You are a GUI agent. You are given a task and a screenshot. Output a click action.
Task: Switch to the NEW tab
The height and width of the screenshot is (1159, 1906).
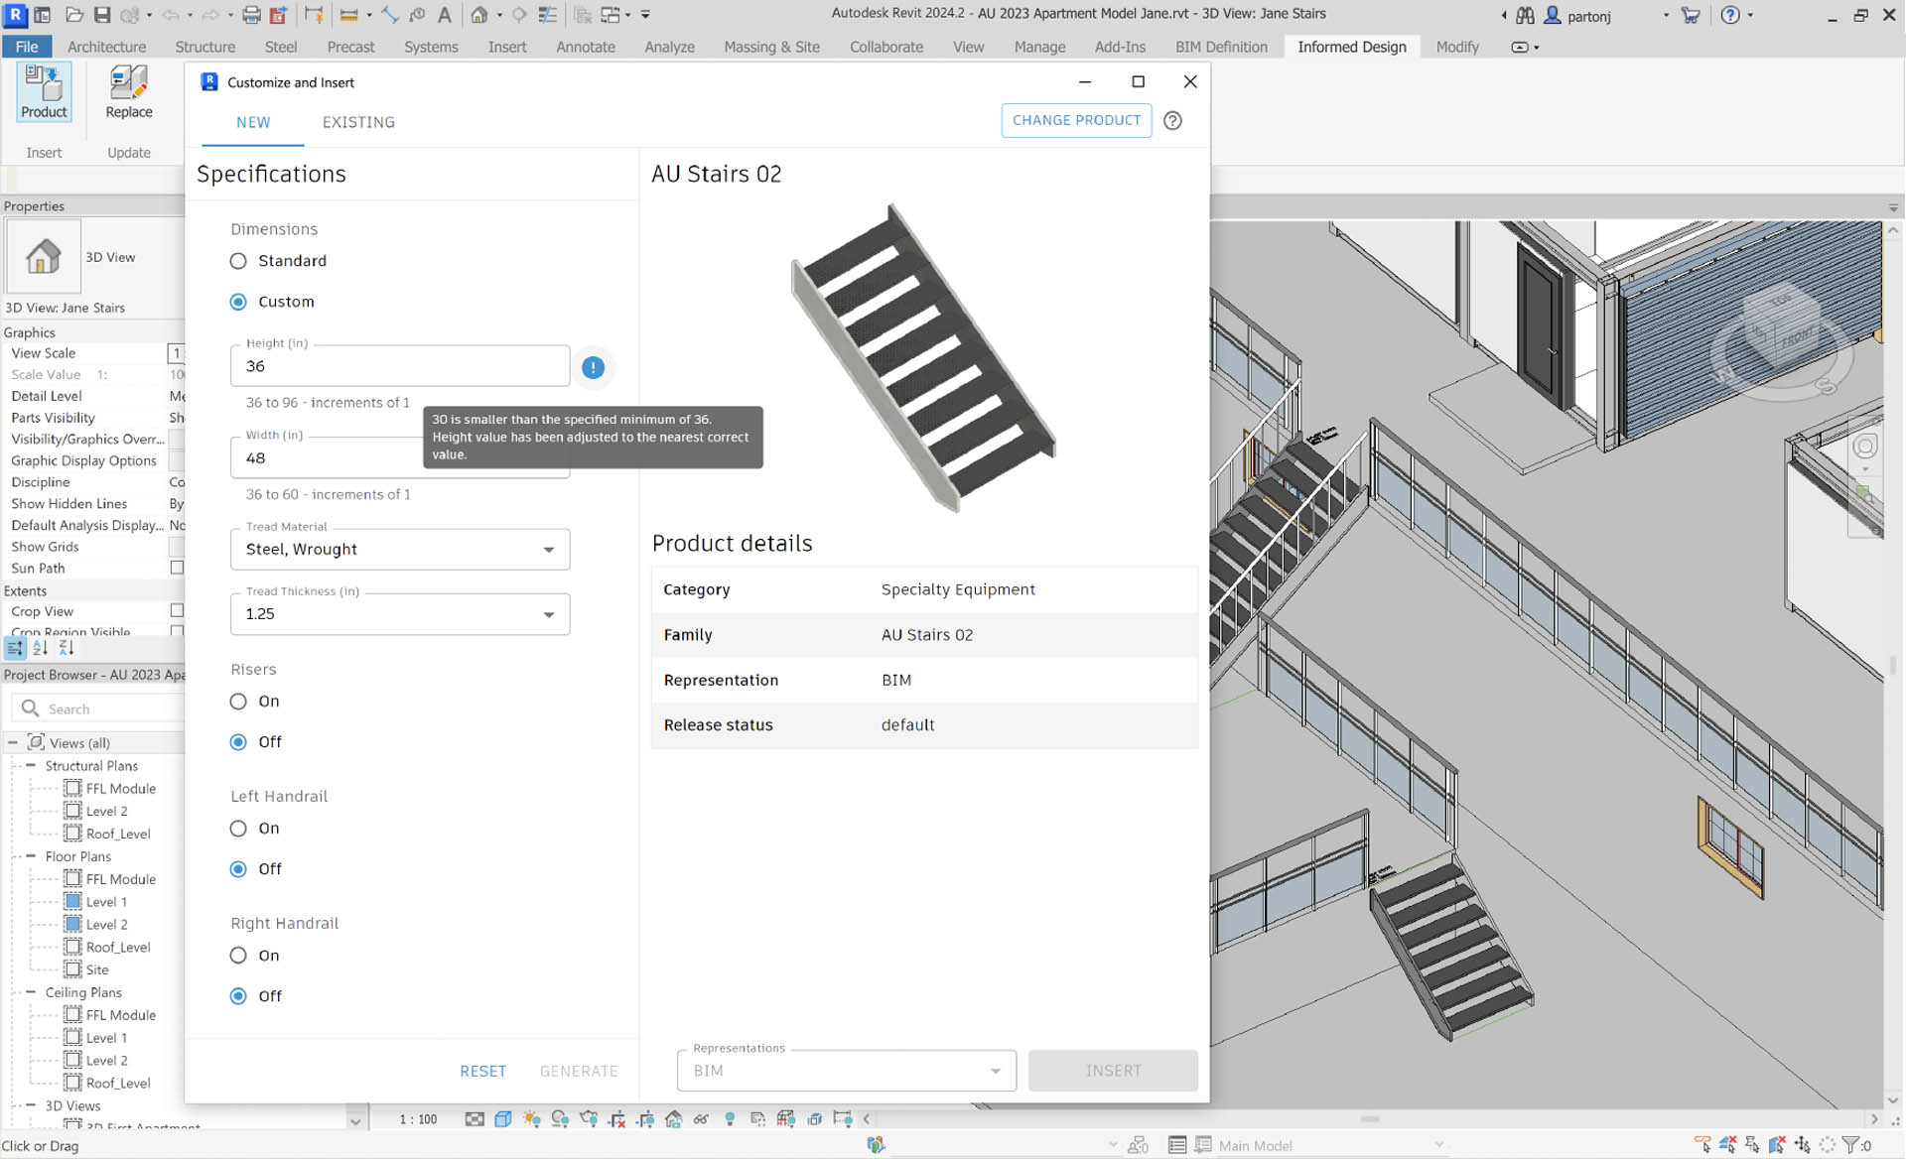coord(253,122)
